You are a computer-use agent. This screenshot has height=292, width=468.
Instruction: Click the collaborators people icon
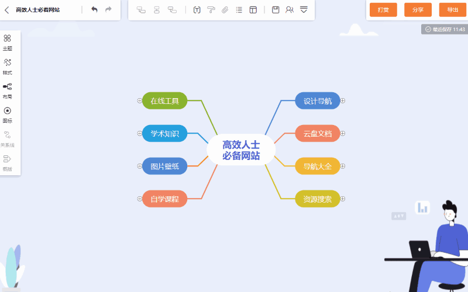(x=290, y=10)
